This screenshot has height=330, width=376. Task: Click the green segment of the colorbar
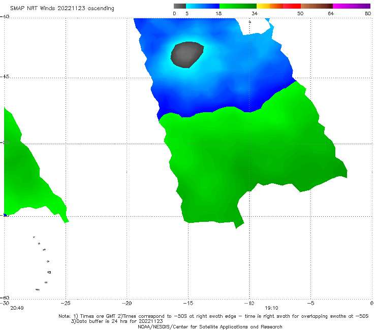(238, 6)
